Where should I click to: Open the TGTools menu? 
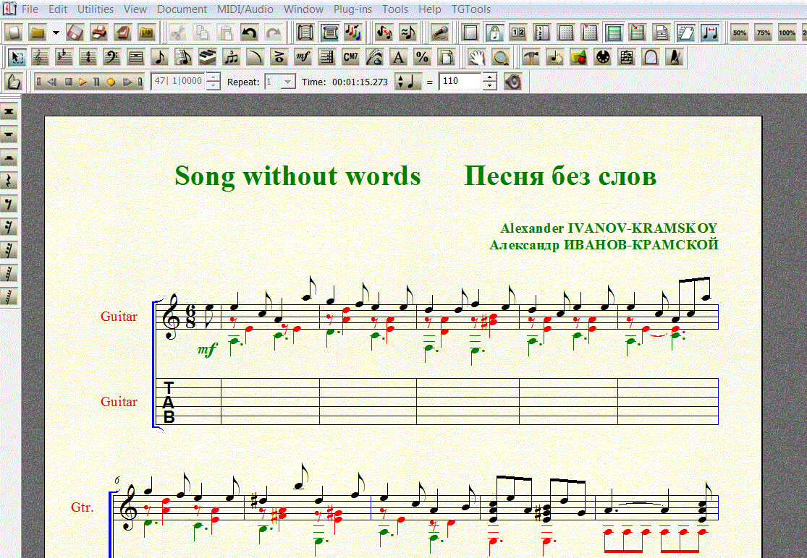pyautogui.click(x=471, y=9)
